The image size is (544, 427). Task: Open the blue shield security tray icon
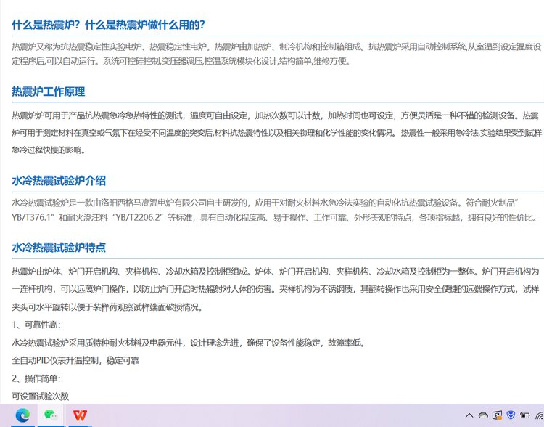point(511,415)
